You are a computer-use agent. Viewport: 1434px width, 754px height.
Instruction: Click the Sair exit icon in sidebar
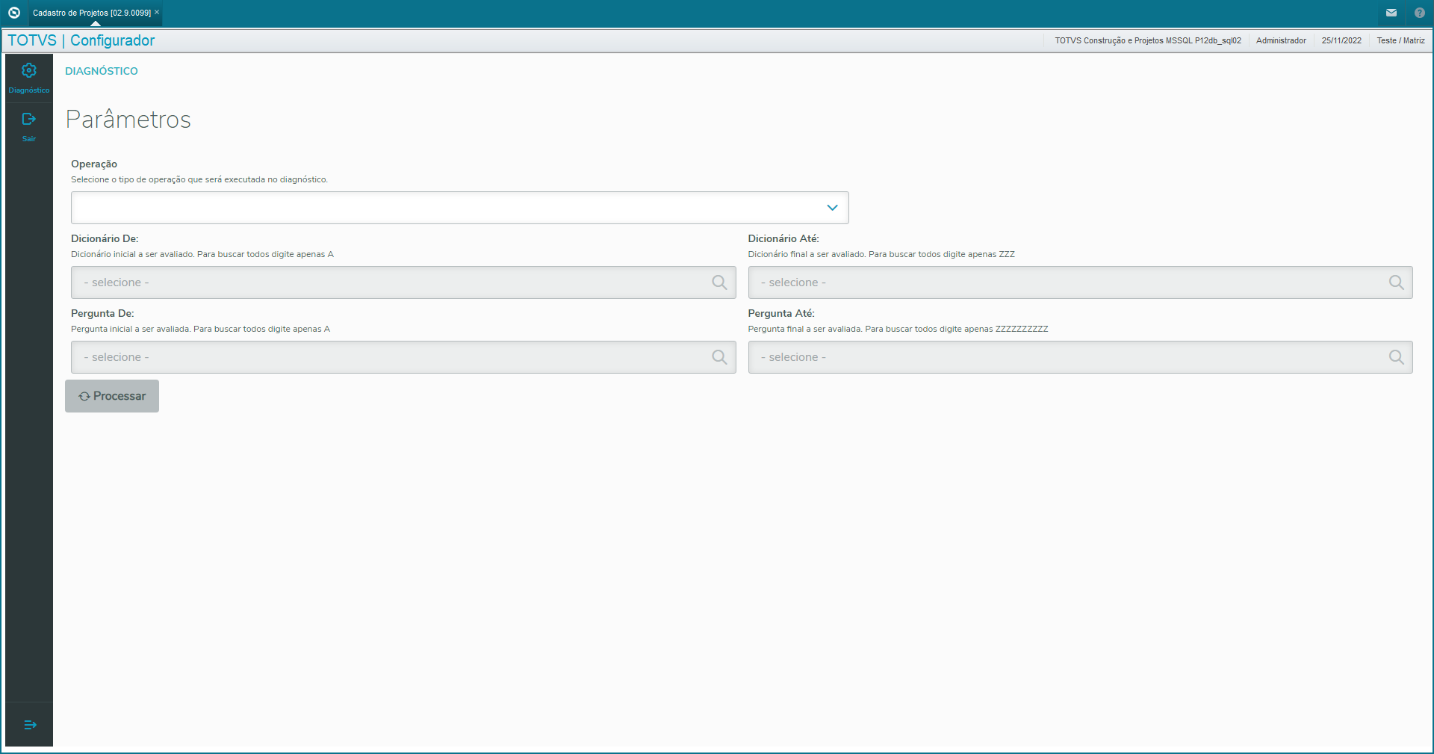click(29, 119)
